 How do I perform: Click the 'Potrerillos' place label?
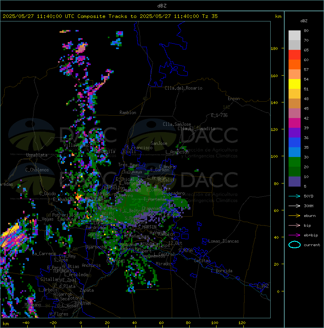(x=65, y=215)
